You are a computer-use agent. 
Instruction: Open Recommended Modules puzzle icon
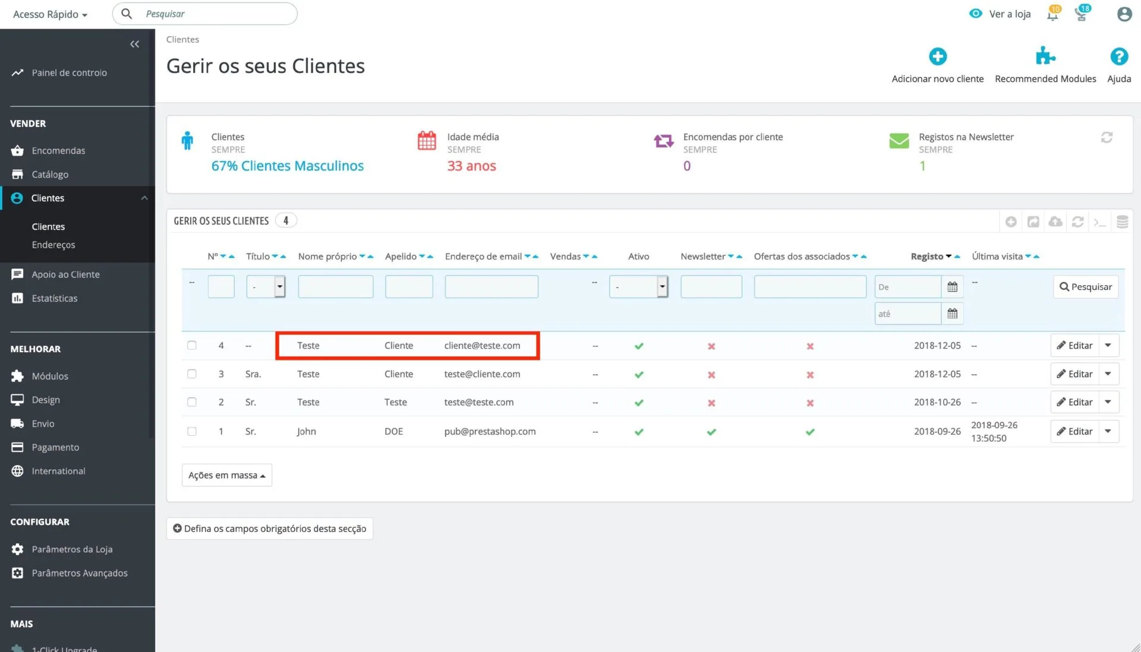[x=1045, y=57]
